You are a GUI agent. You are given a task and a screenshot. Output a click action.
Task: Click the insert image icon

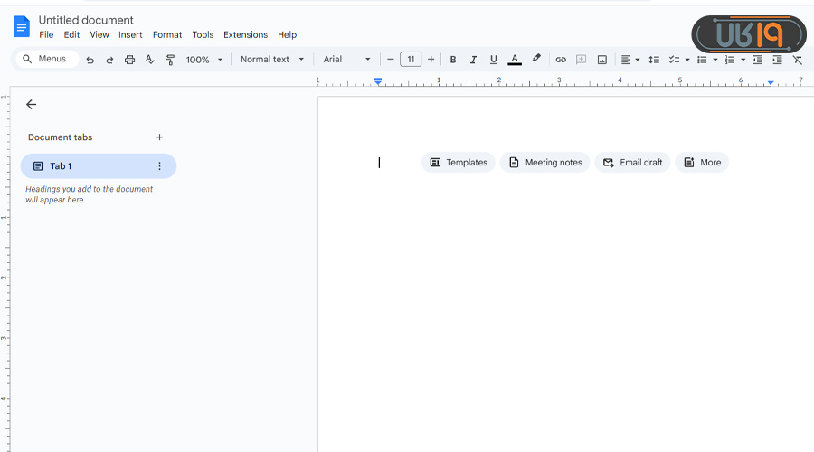tap(601, 60)
